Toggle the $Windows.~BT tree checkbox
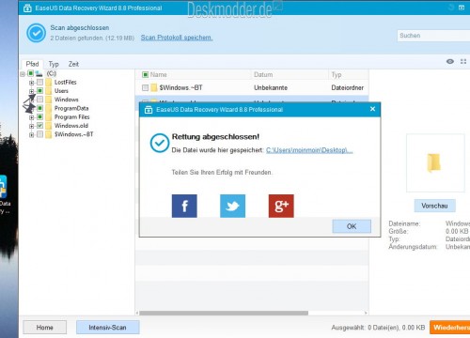 click(x=39, y=134)
